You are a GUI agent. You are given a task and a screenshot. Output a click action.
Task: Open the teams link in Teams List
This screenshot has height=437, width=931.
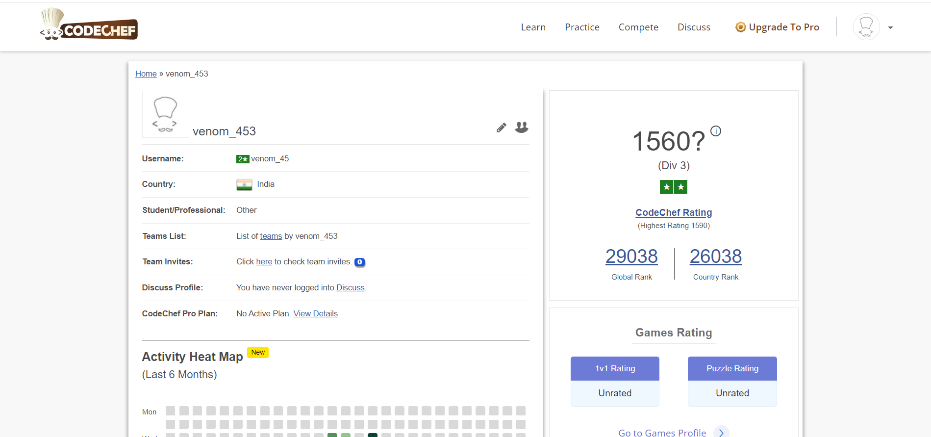(x=271, y=236)
